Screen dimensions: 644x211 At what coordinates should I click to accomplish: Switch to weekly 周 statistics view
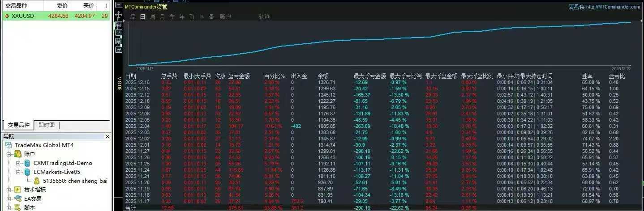click(x=153, y=17)
